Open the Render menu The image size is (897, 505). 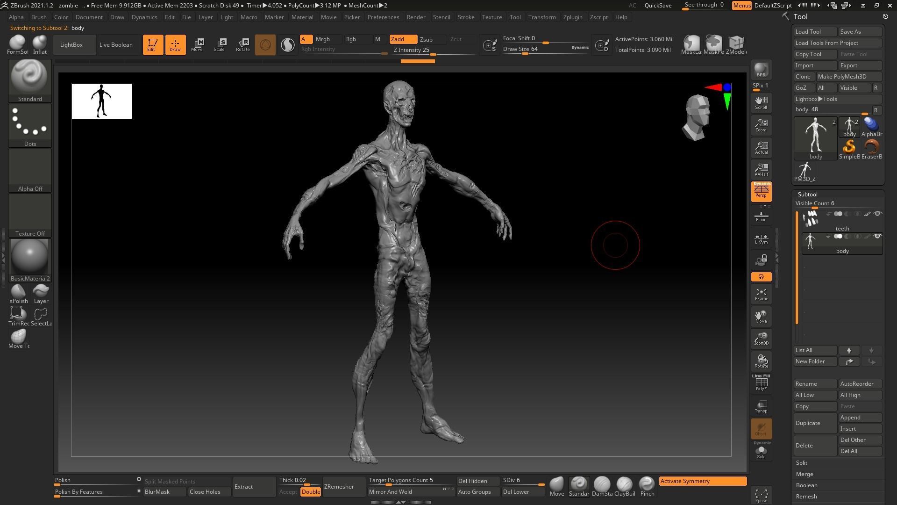(x=416, y=17)
